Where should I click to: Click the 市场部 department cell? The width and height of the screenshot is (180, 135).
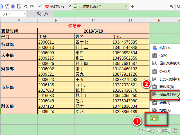[x=19, y=87]
